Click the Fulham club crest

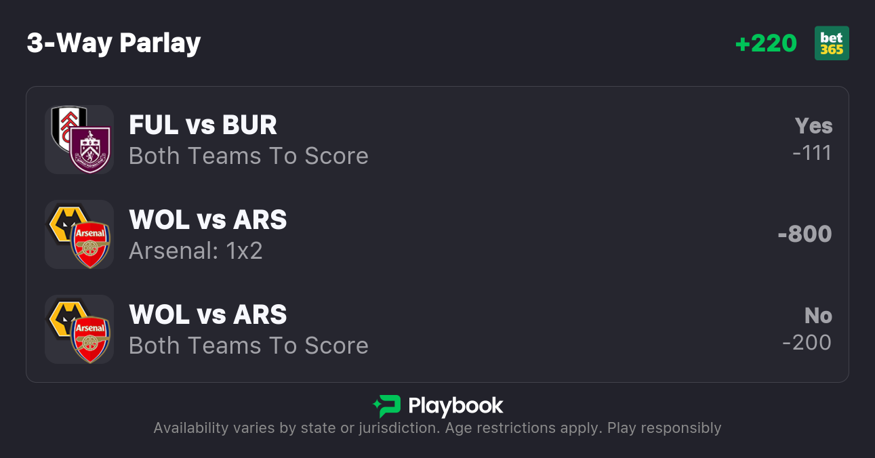(63, 125)
